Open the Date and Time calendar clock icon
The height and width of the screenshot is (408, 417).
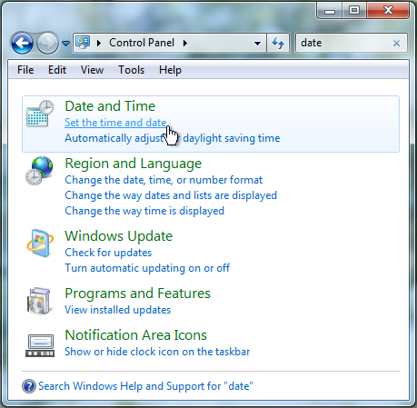pos(40,114)
